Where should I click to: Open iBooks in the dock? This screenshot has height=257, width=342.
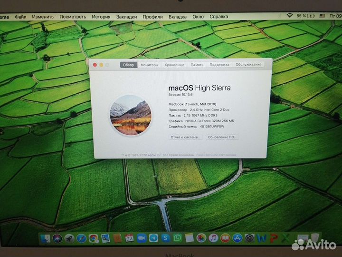coord(225,238)
